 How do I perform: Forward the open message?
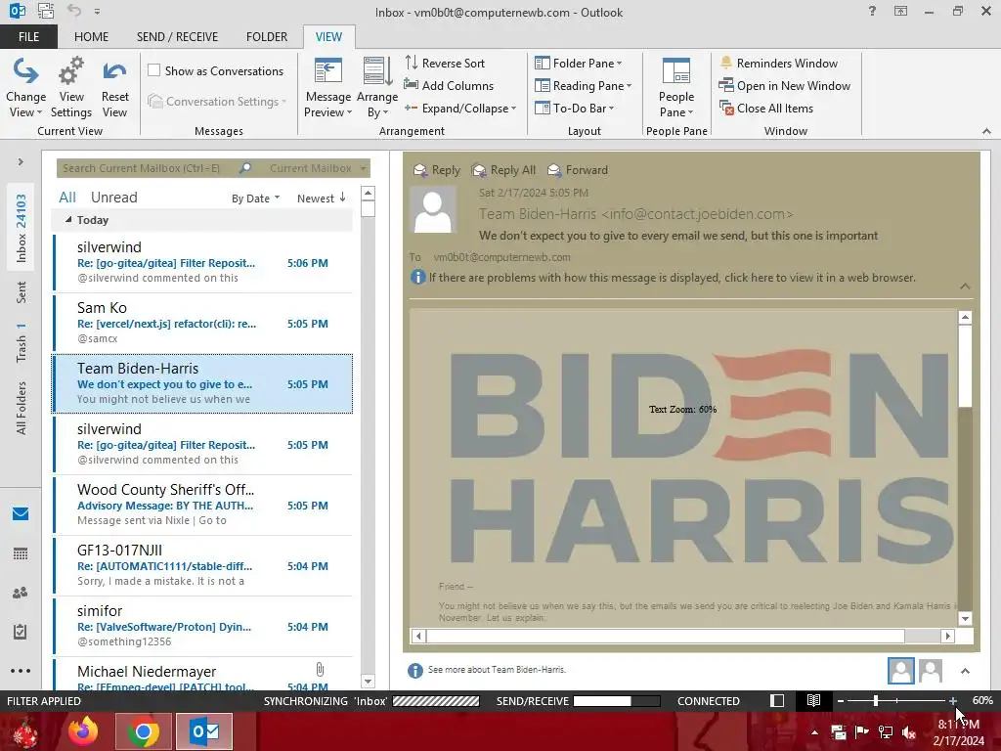click(578, 170)
